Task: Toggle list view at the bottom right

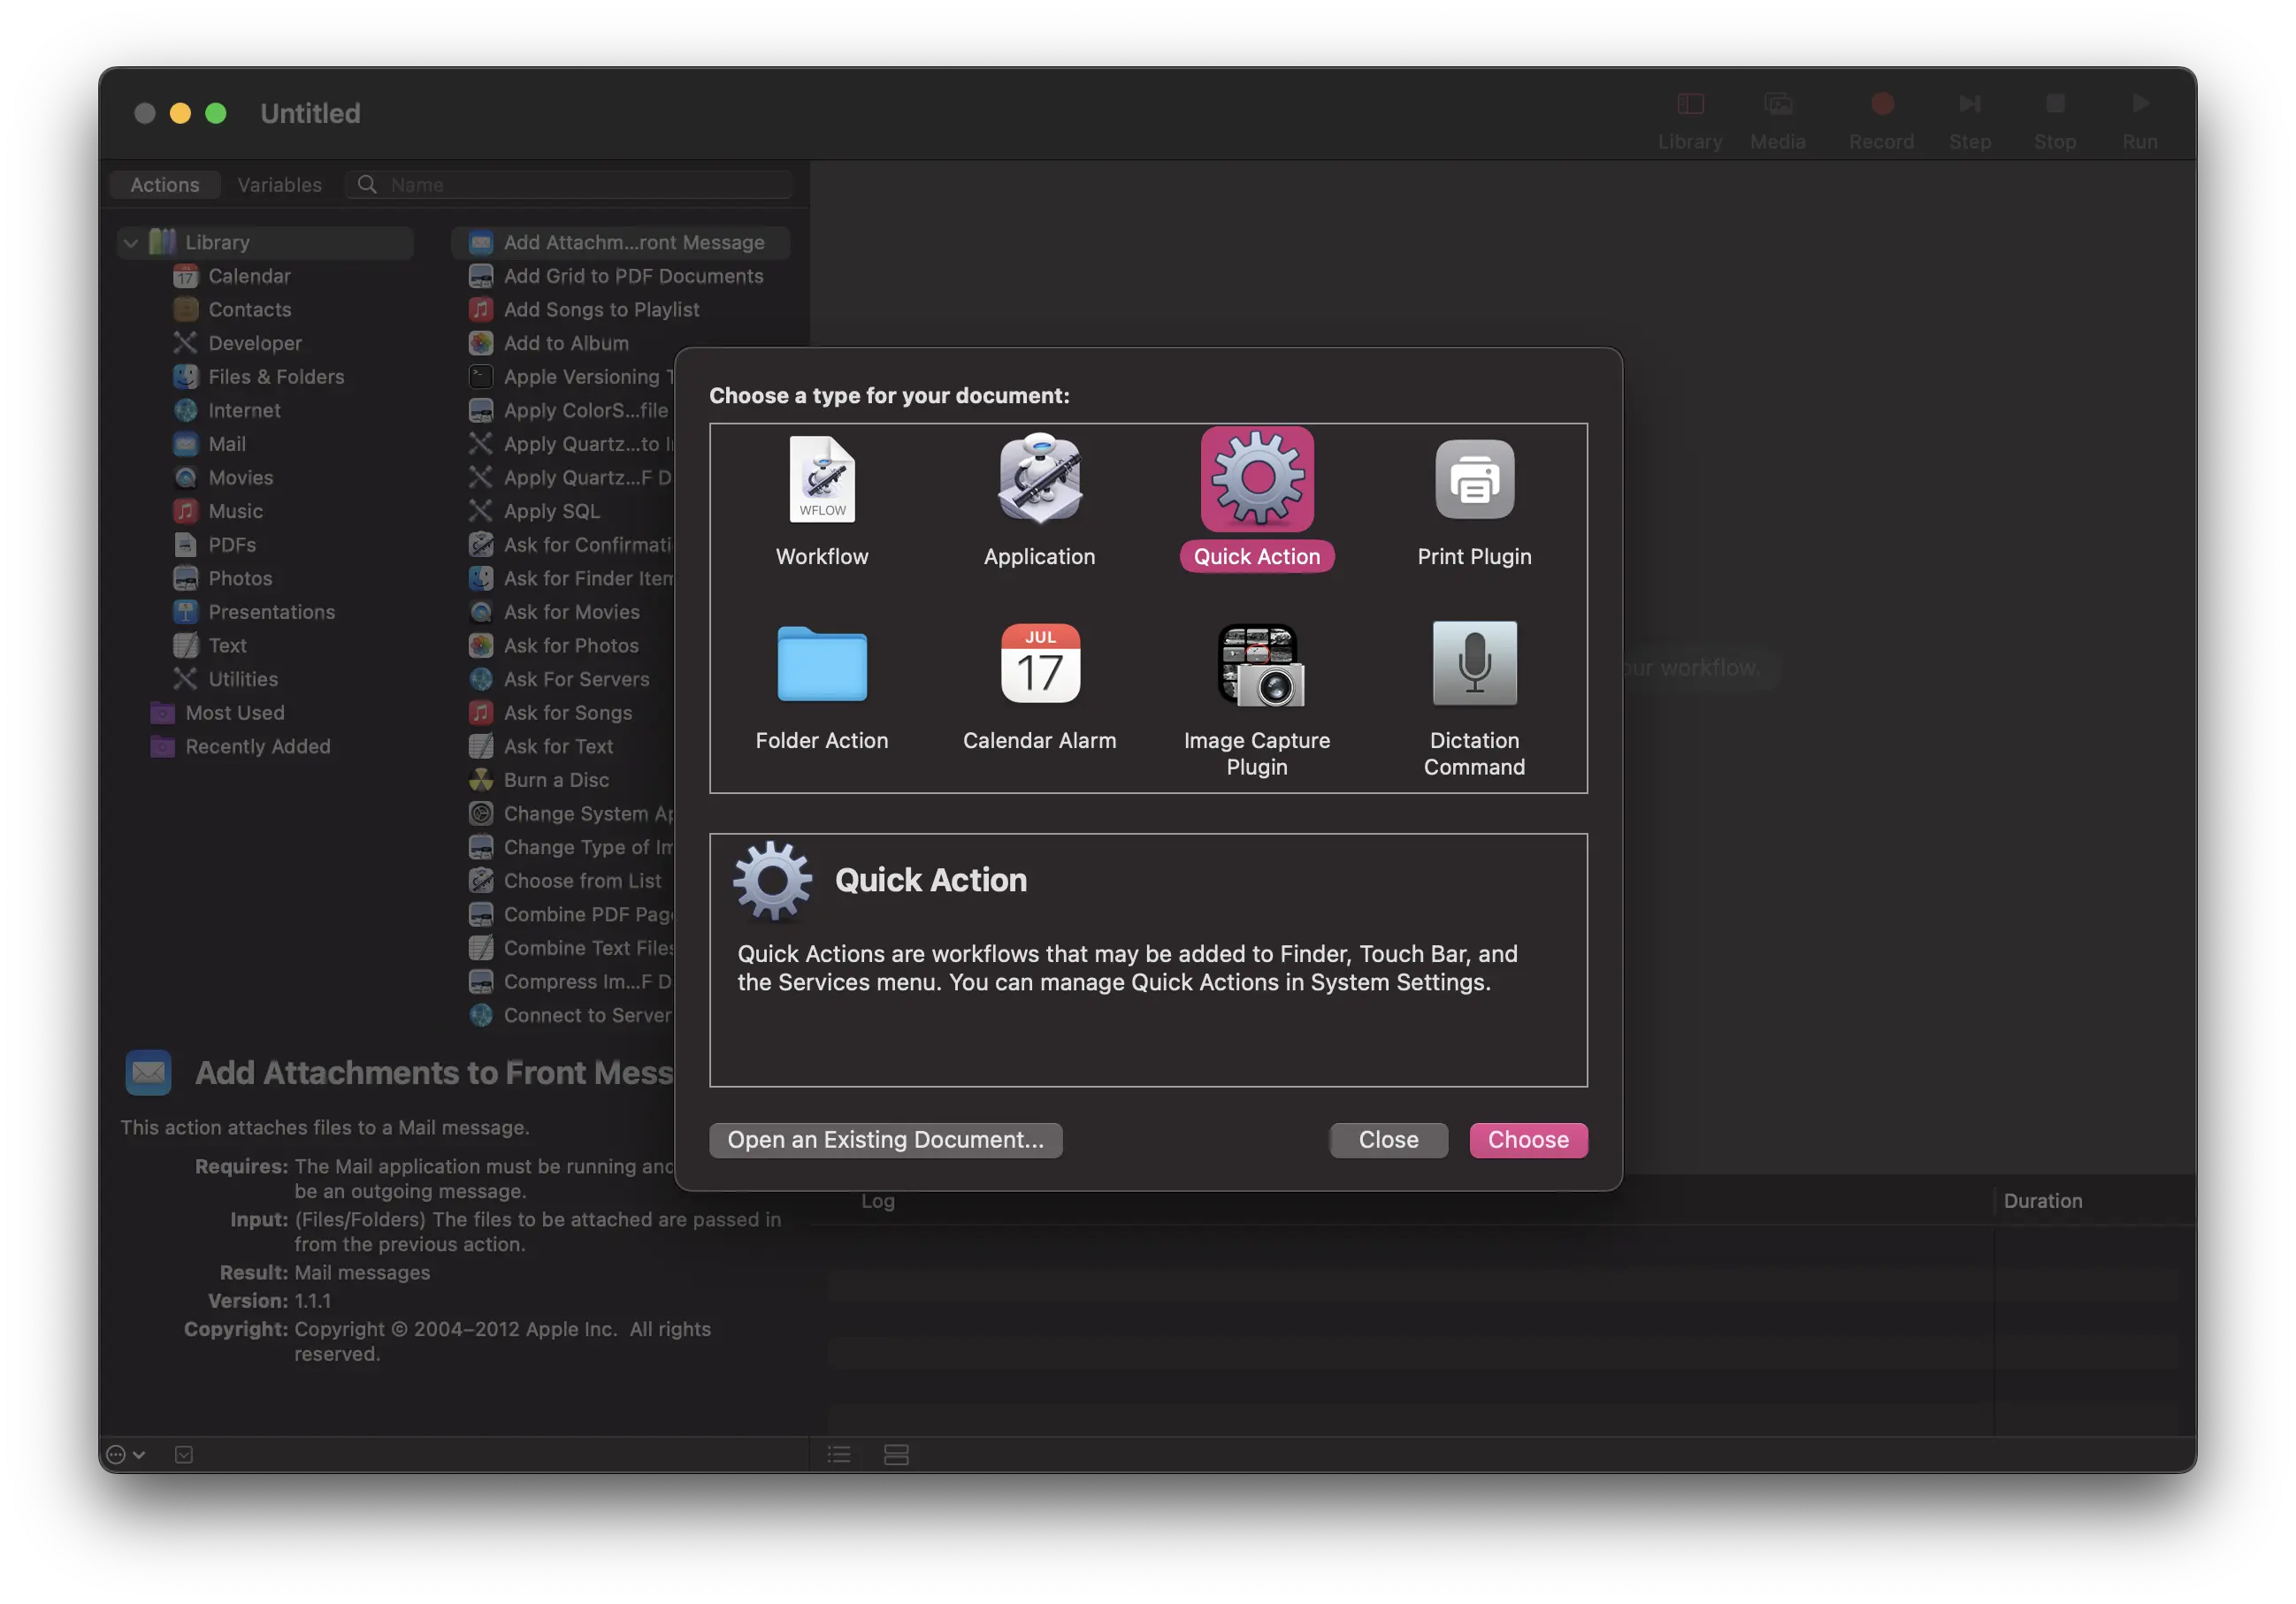Action: 839,1455
